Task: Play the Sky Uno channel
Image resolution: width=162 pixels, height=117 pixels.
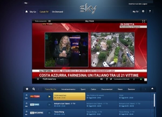Action: [49, 105]
